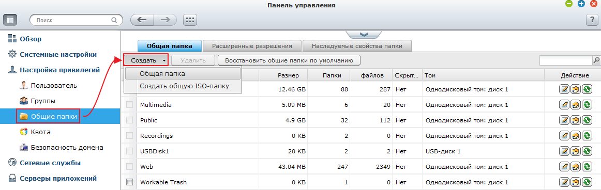Click the forward navigation arrow

click(165, 20)
